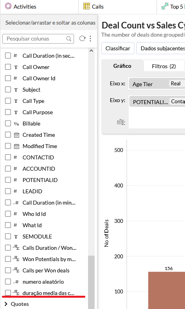Select the Gráfico tab
The height and width of the screenshot is (309, 185).
pos(122,66)
